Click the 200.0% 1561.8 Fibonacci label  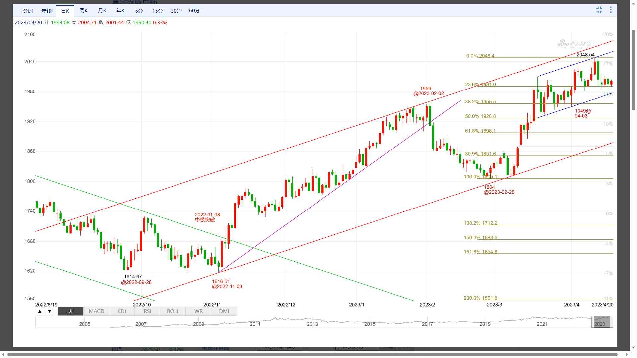[480, 298]
